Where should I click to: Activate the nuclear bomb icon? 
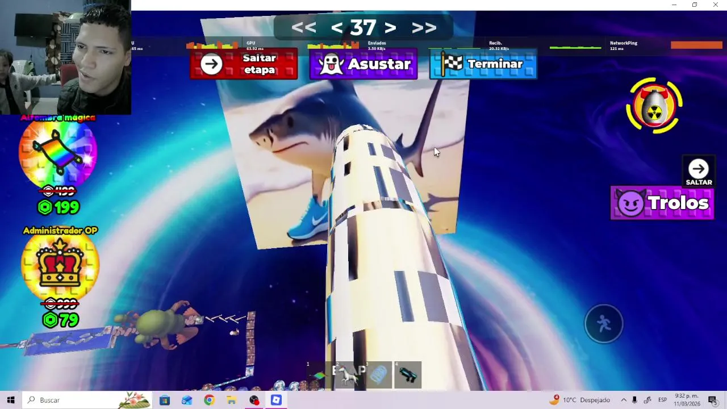point(654,106)
